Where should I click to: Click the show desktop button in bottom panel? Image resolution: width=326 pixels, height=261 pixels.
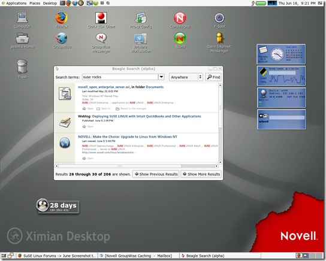click(x=4, y=256)
